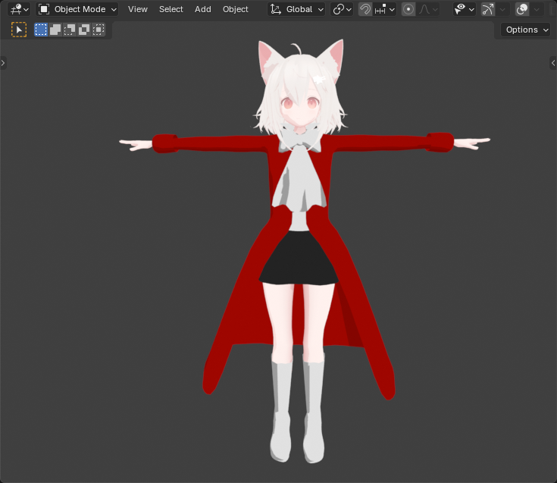Open the Select menu

(x=171, y=9)
